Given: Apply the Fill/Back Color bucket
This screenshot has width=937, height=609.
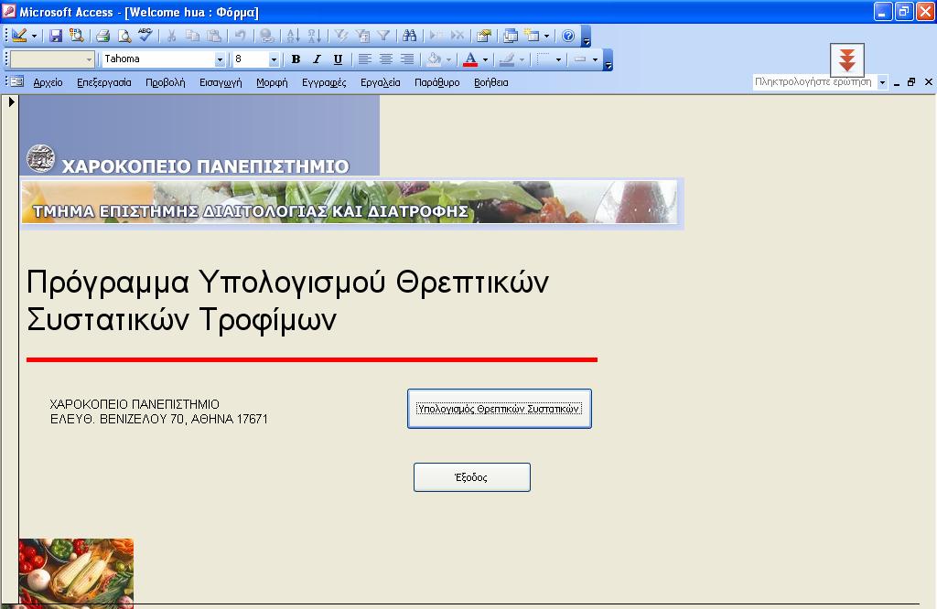Looking at the screenshot, I should (434, 59).
